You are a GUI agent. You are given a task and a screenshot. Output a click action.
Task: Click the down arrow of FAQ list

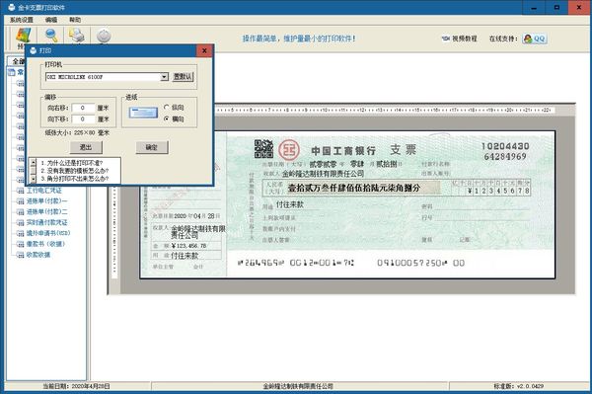click(x=34, y=179)
